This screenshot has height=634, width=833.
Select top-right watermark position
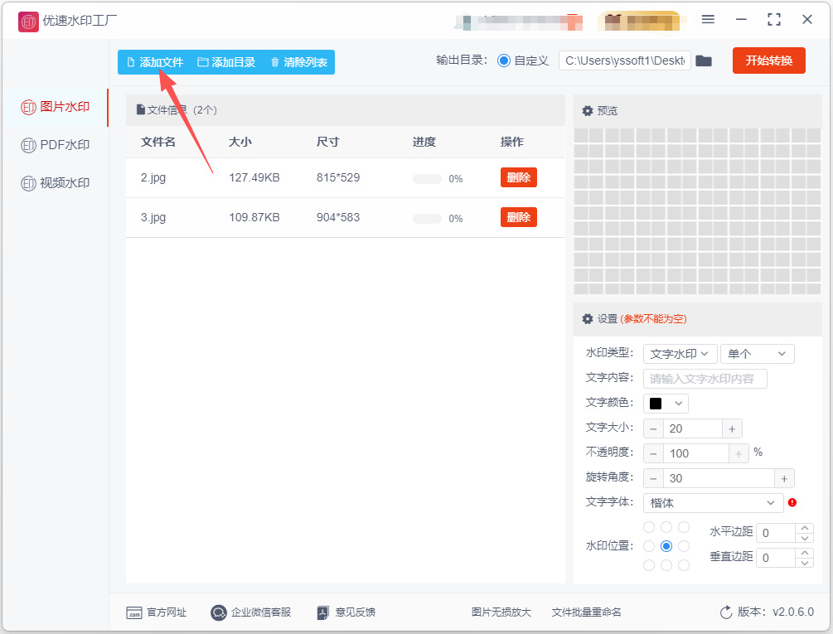coord(684,527)
